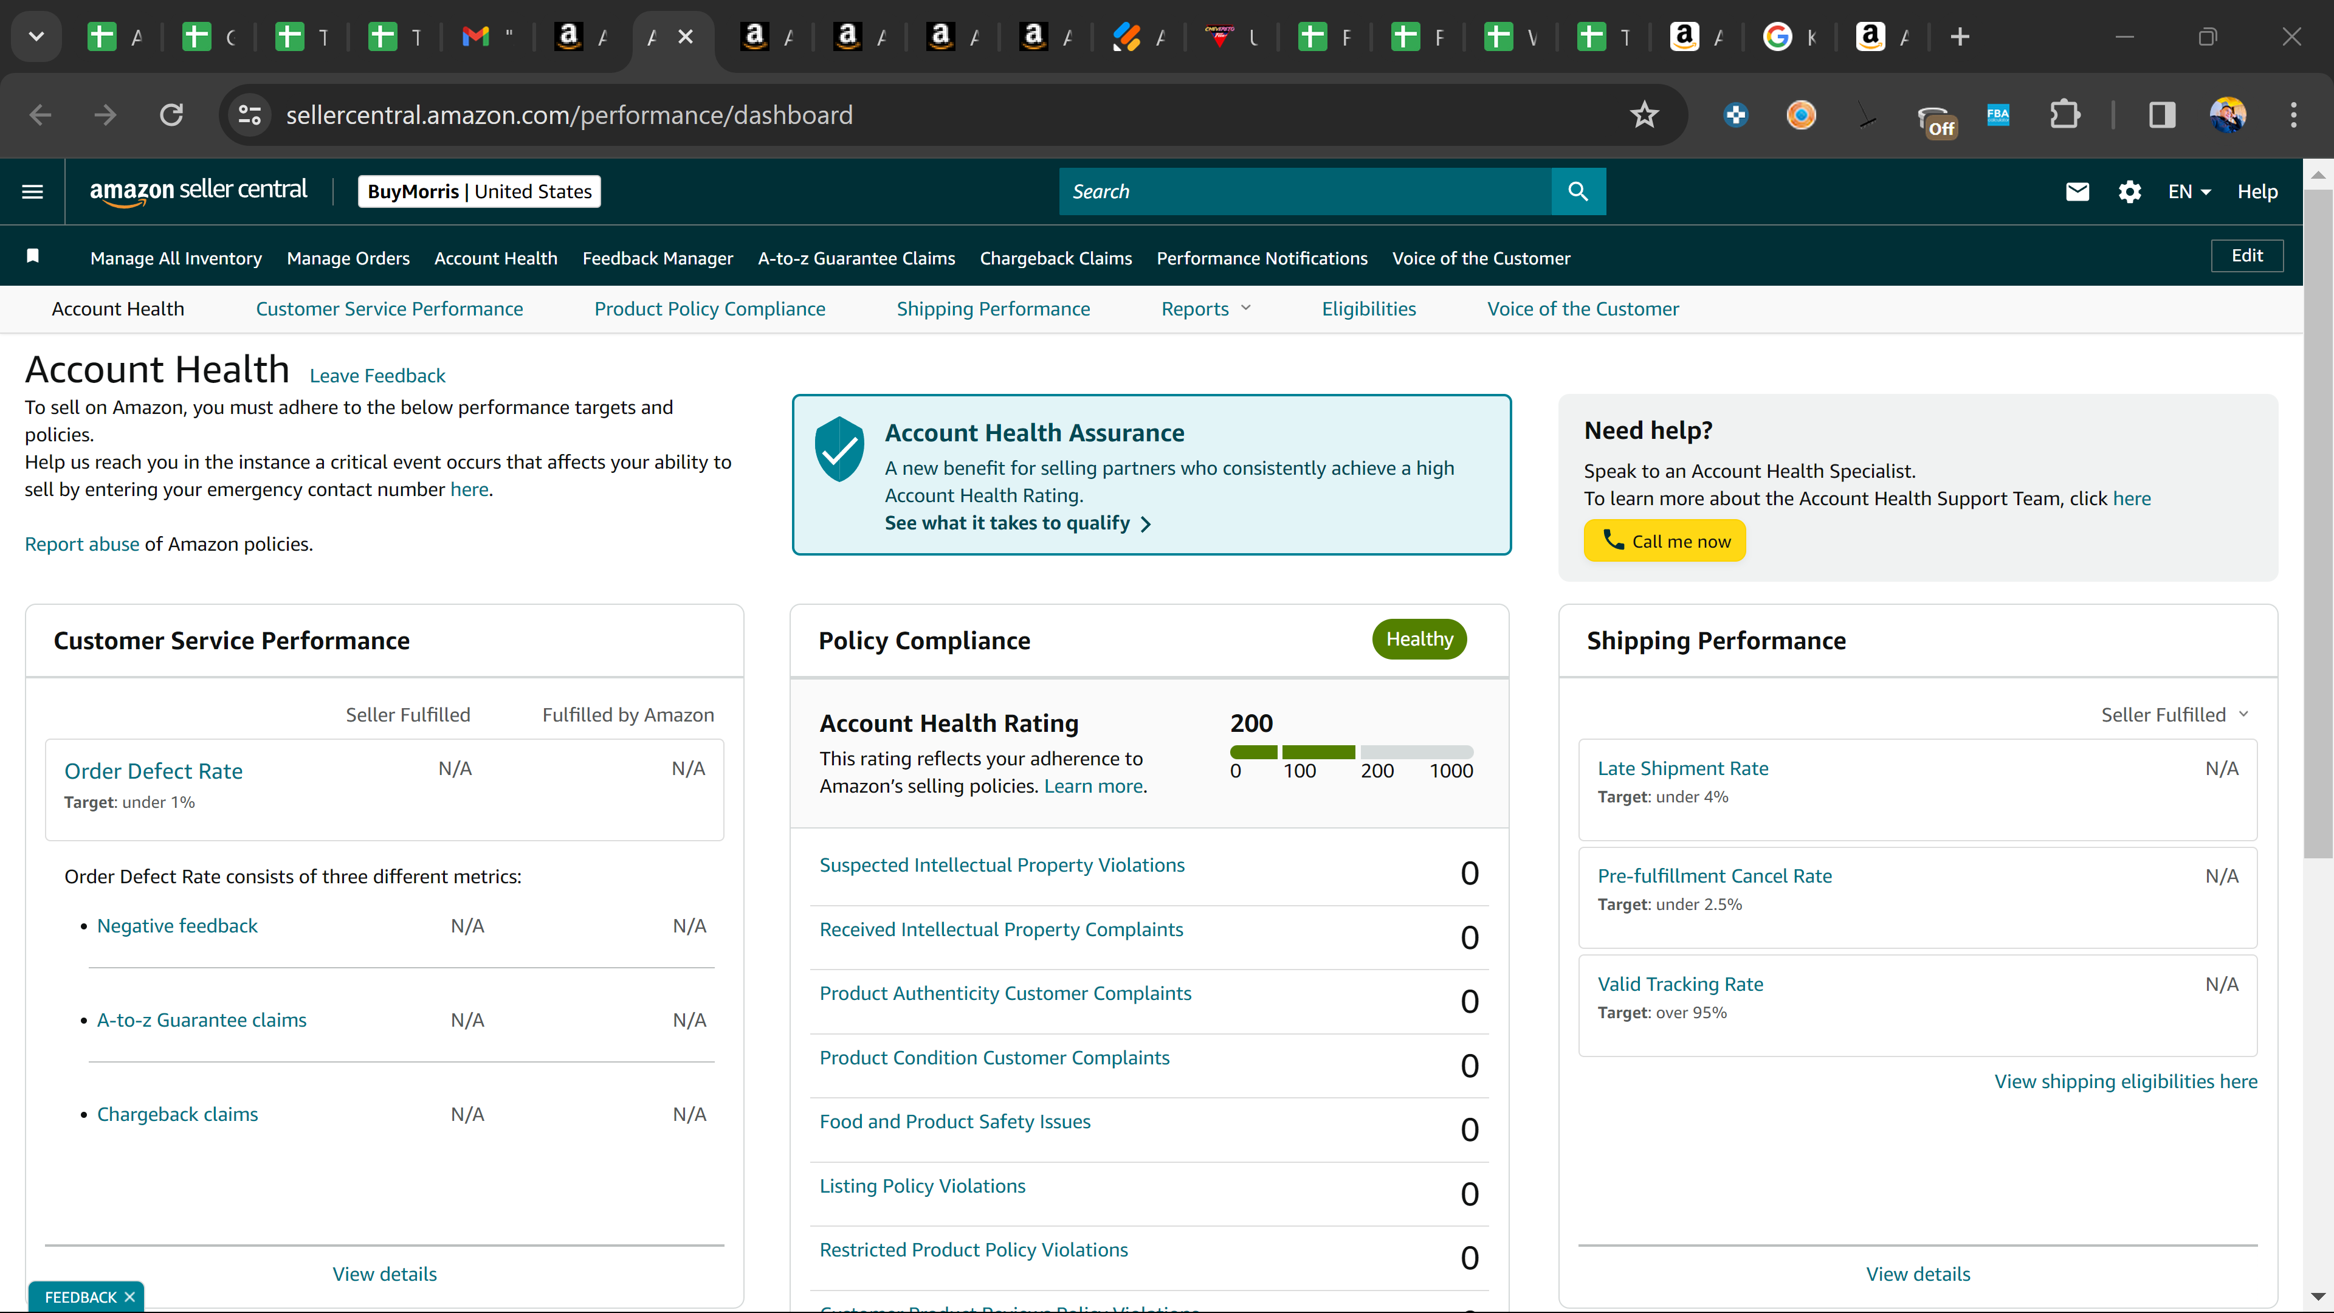Open Help in the header

2257,191
